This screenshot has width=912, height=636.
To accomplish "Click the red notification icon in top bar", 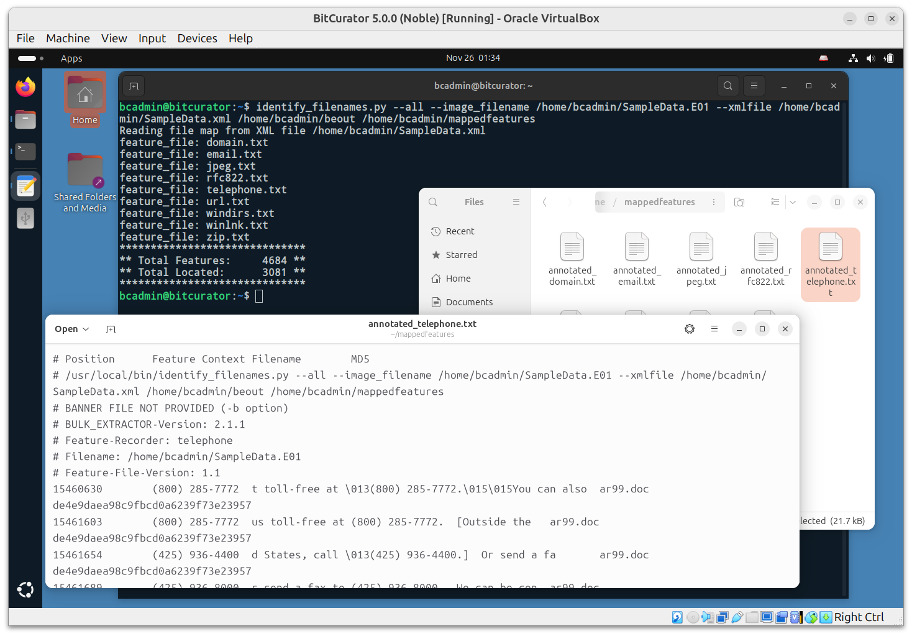I will (x=824, y=58).
